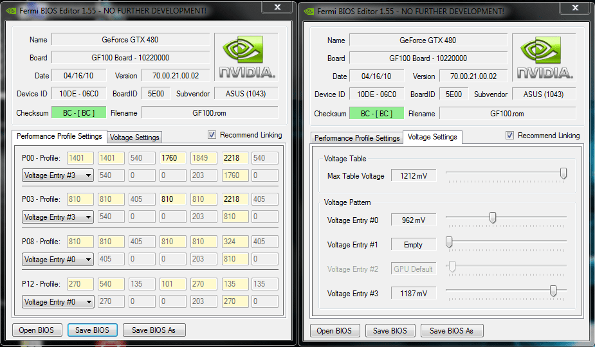
Task: Click right window title bar app icon
Action: click(x=309, y=12)
